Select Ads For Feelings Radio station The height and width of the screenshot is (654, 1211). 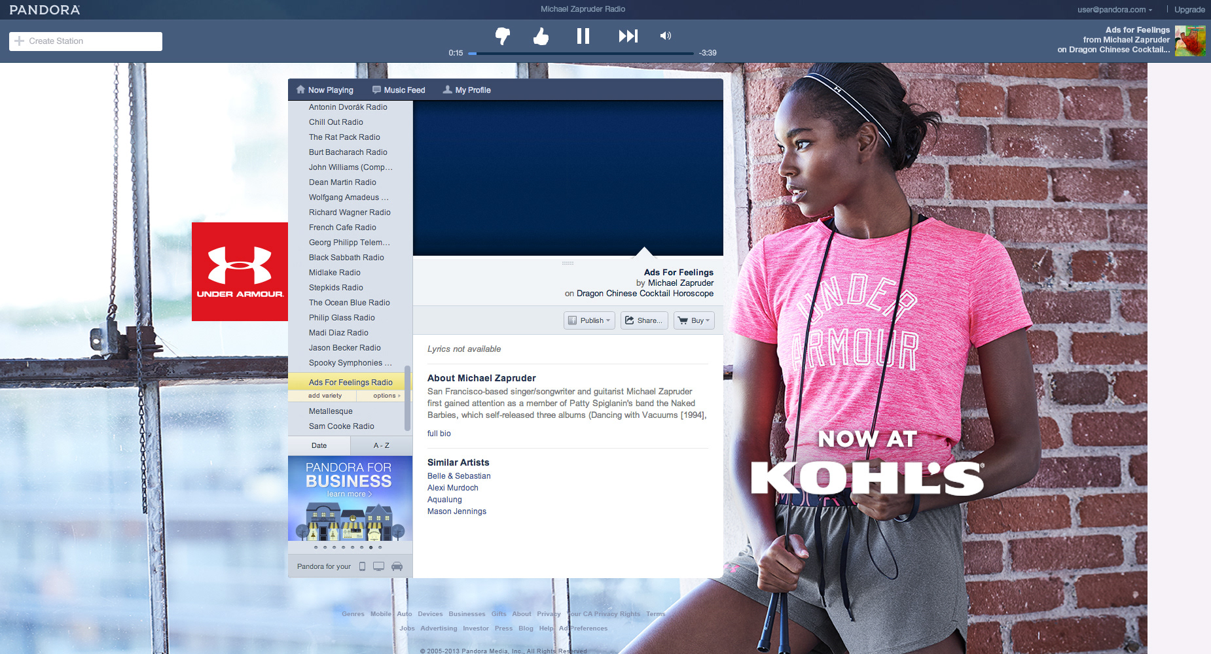pos(351,383)
